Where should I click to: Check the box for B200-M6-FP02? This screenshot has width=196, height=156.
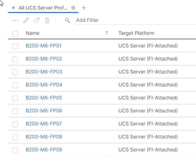coord(15,59)
